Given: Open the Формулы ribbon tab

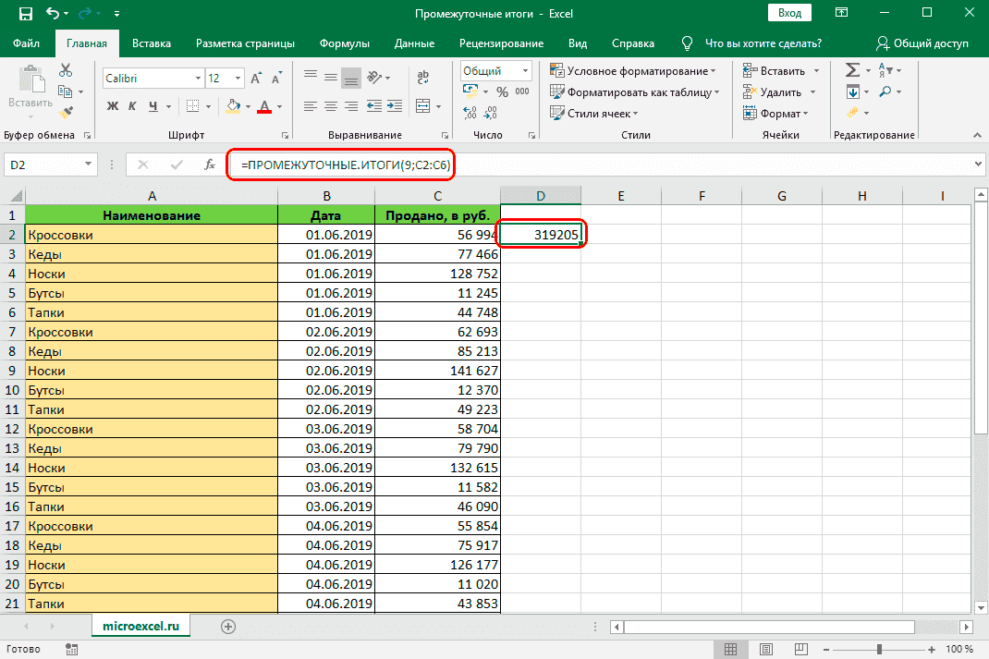Looking at the screenshot, I should [344, 43].
